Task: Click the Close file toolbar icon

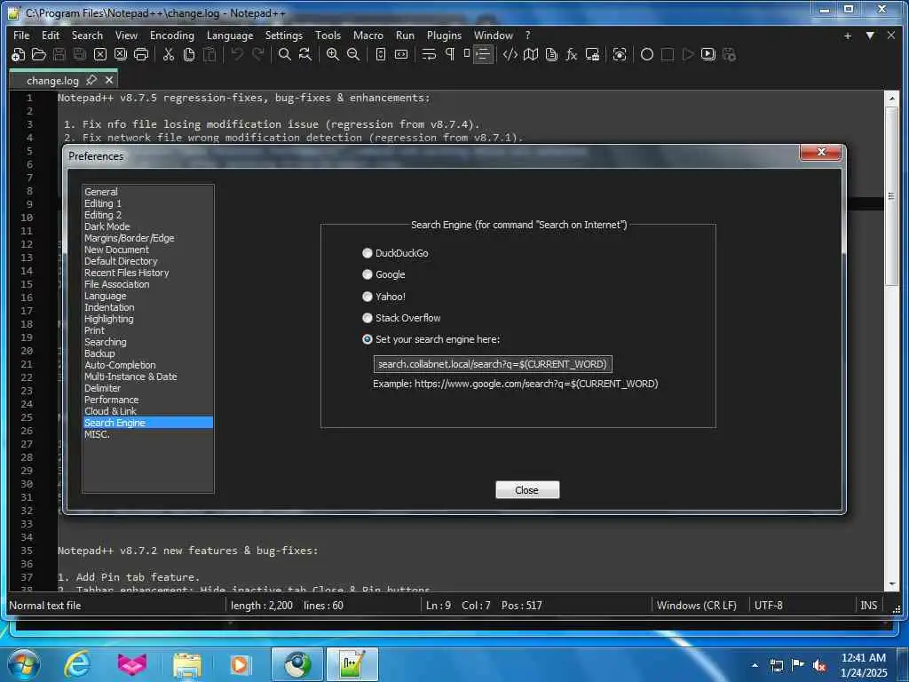Action: pyautogui.click(x=100, y=54)
